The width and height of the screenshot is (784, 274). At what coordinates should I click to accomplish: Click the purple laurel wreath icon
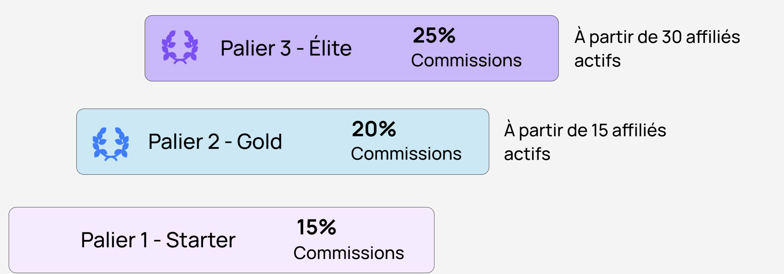tap(180, 47)
